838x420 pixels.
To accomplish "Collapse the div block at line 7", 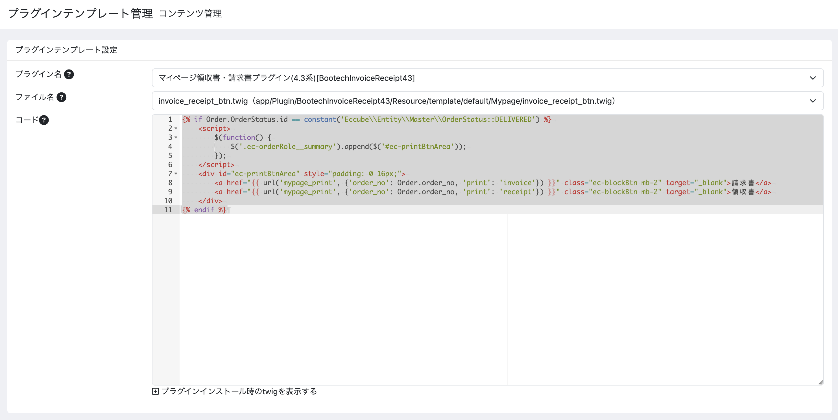I will pos(176,174).
